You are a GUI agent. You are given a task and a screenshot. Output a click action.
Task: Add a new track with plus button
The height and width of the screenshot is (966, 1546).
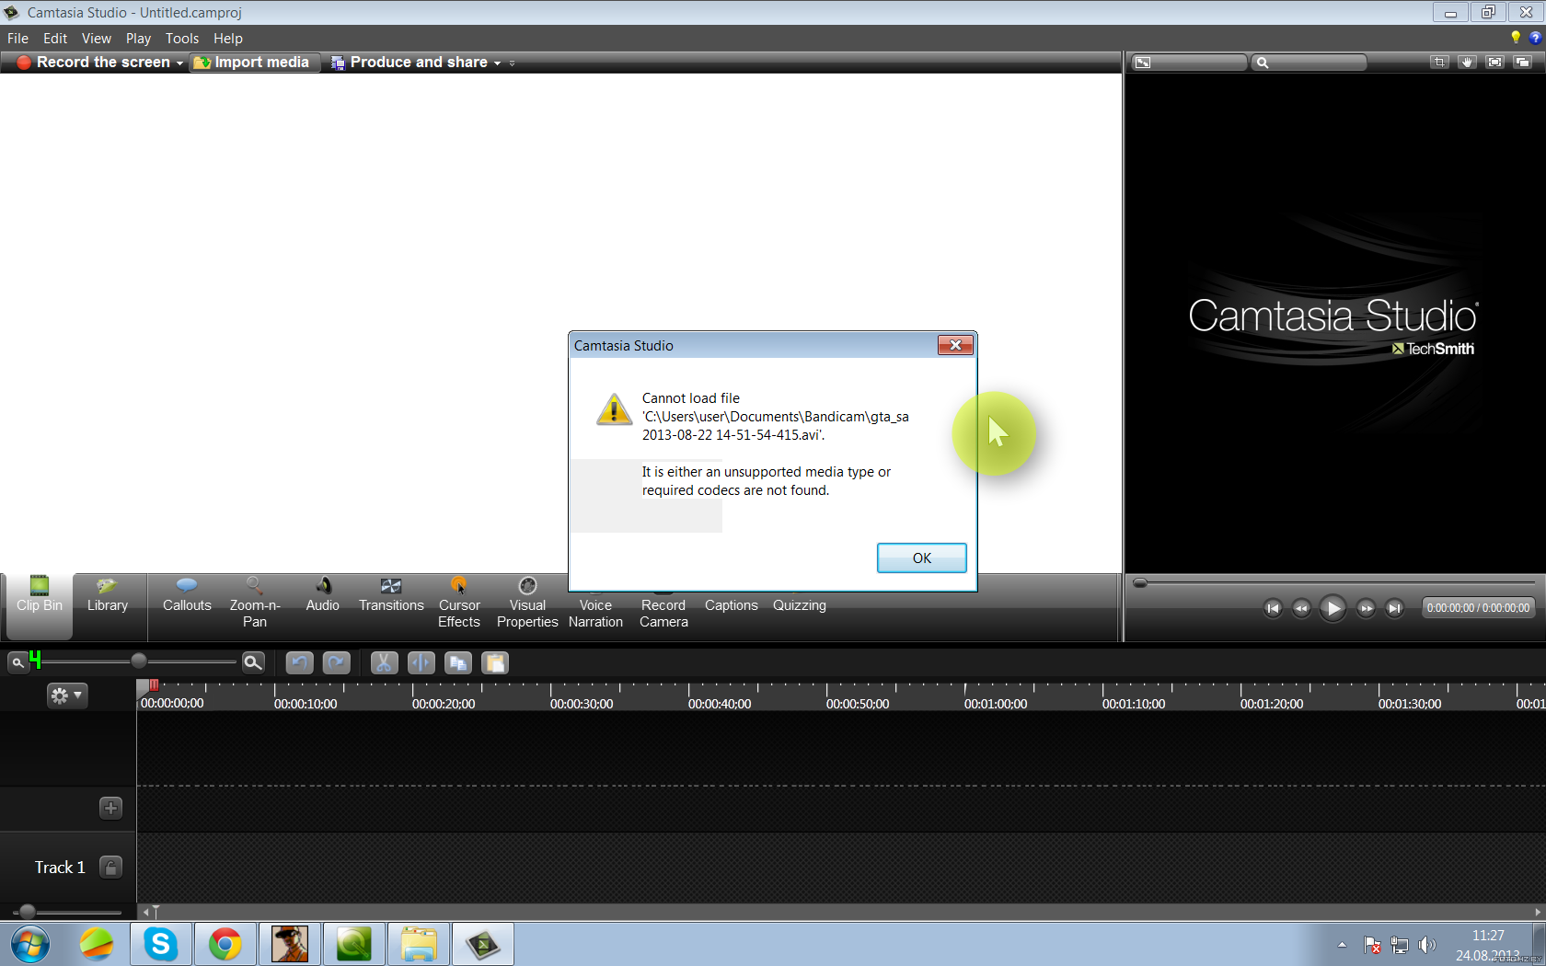(110, 808)
